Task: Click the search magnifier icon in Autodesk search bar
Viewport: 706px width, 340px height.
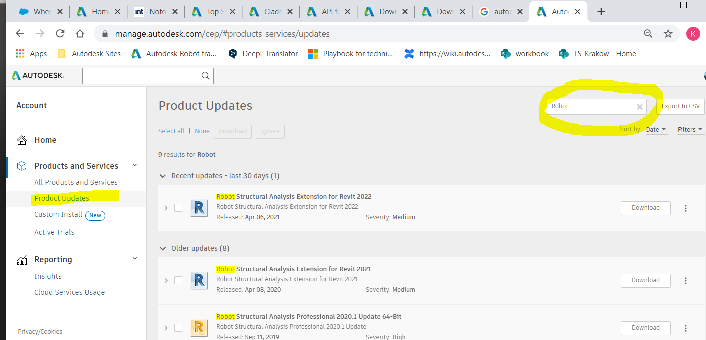Action: point(205,75)
